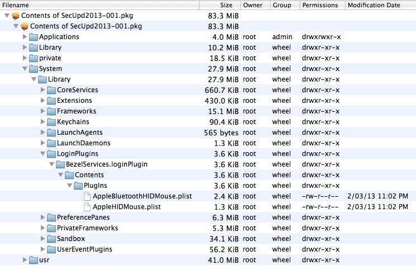Click the System folder icon
Viewport: 416px width, 274px height.
(x=34, y=69)
